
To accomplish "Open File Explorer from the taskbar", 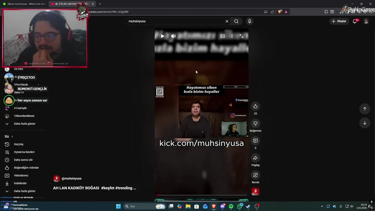I will tap(188, 206).
